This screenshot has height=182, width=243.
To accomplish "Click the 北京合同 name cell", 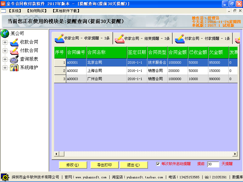I will click(107, 62).
